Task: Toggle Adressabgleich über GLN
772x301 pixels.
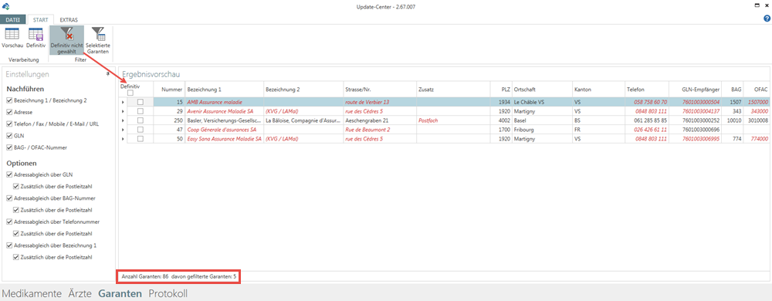Action: click(x=9, y=174)
